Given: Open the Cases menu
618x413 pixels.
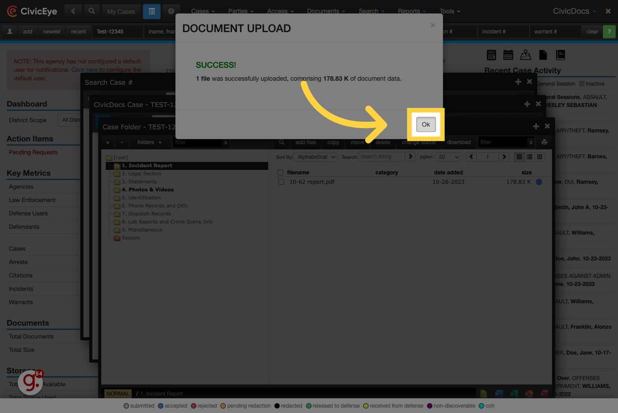Looking at the screenshot, I should (203, 11).
